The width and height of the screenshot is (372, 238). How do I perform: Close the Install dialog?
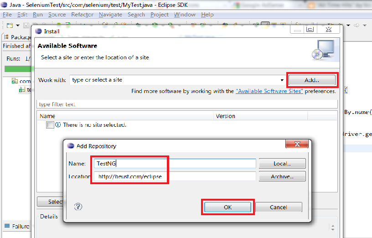[329, 30]
